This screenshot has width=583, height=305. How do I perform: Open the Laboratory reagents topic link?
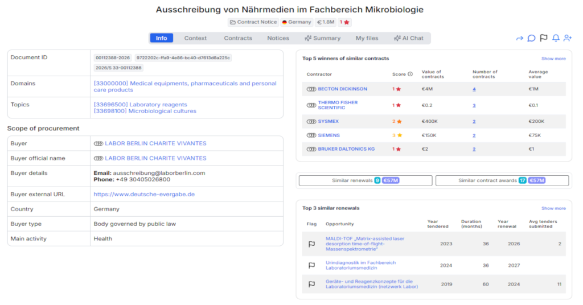pyautogui.click(x=140, y=105)
